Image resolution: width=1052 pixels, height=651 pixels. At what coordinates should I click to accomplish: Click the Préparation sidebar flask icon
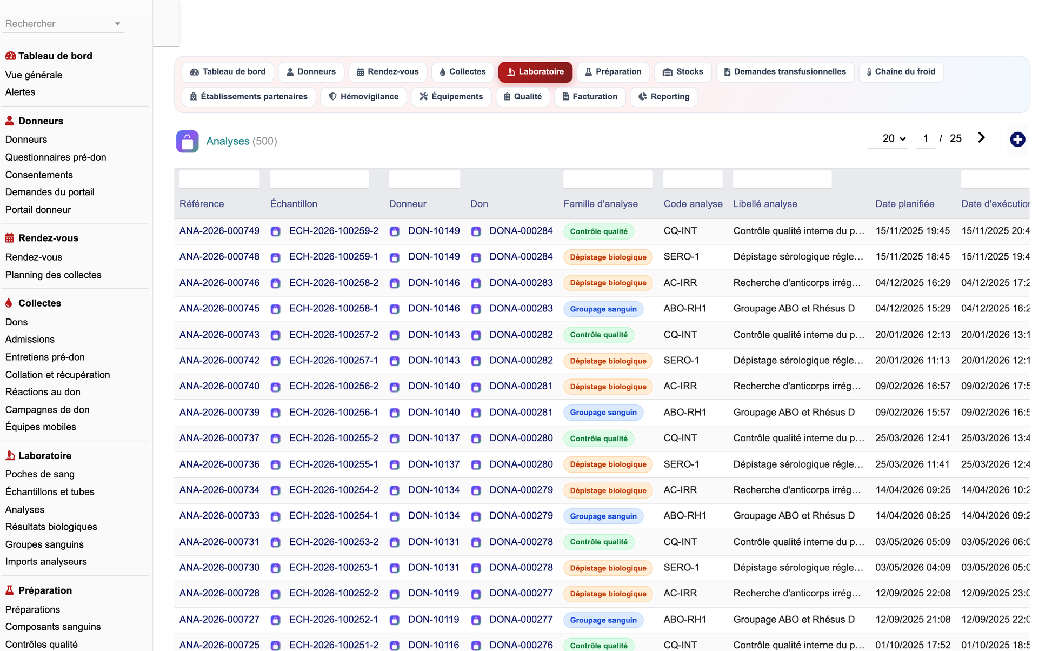9,590
